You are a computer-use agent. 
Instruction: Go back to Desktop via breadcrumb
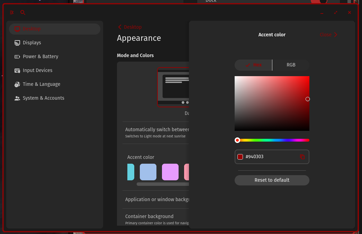pos(130,27)
